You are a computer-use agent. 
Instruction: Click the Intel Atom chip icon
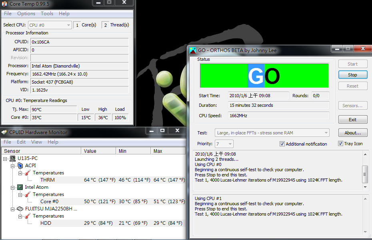[20, 187]
